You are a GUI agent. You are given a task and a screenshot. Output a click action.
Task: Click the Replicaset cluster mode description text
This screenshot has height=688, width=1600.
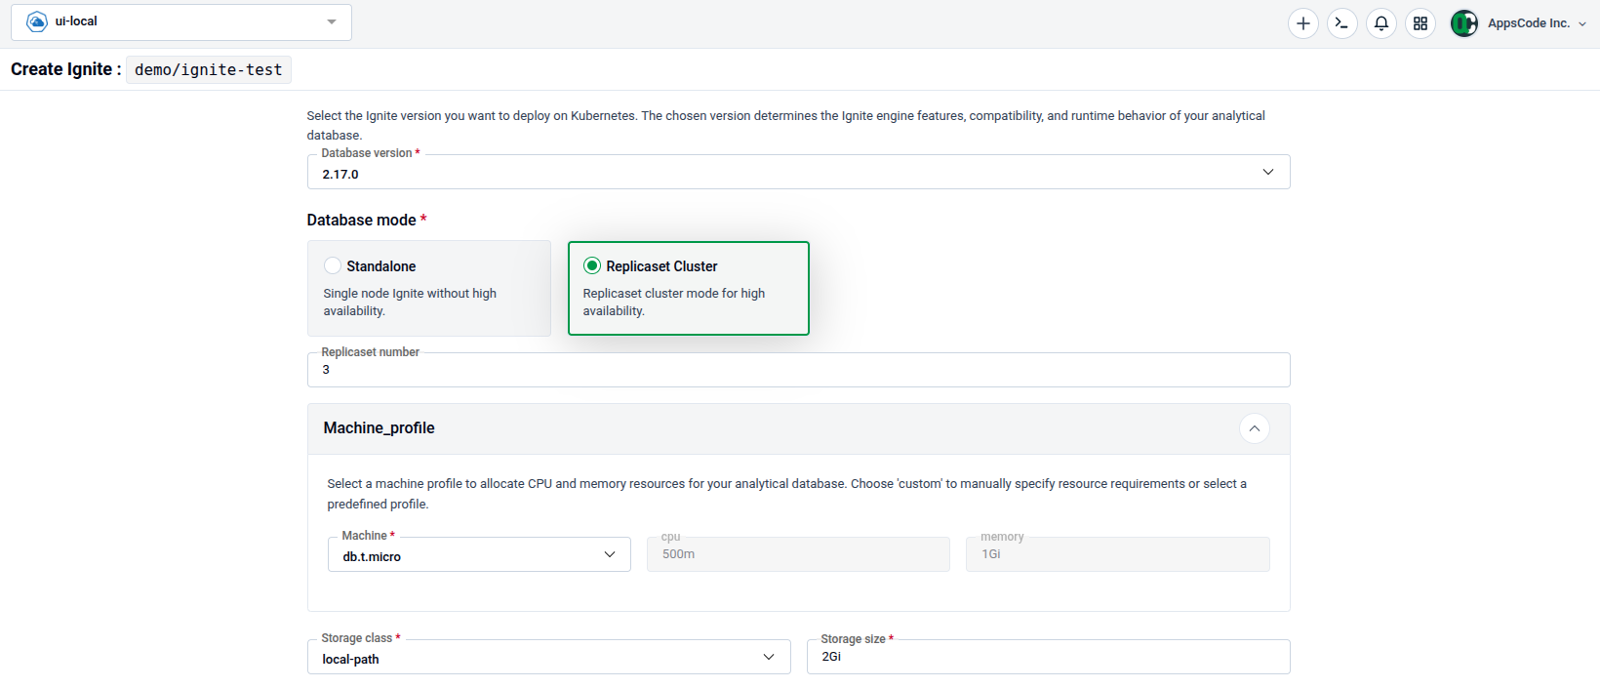click(673, 302)
